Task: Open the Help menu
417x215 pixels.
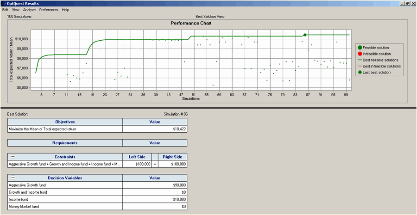Action: 65,10
